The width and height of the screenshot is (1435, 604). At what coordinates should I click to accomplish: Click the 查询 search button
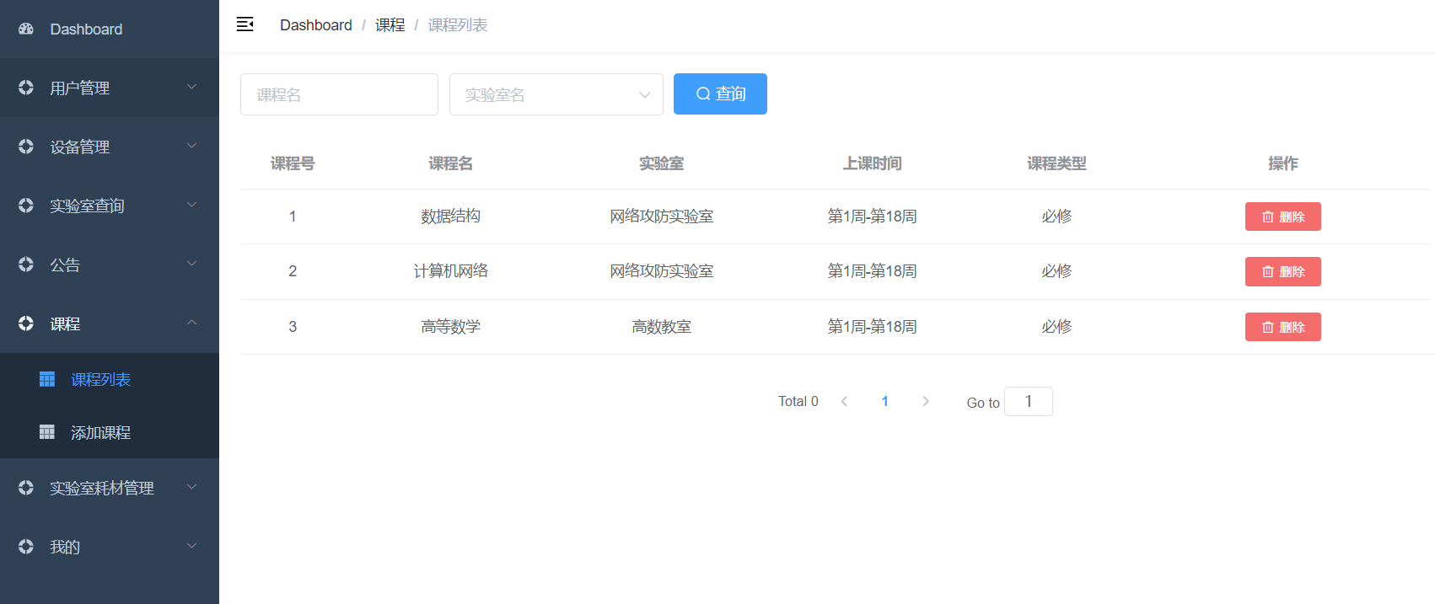coord(720,94)
